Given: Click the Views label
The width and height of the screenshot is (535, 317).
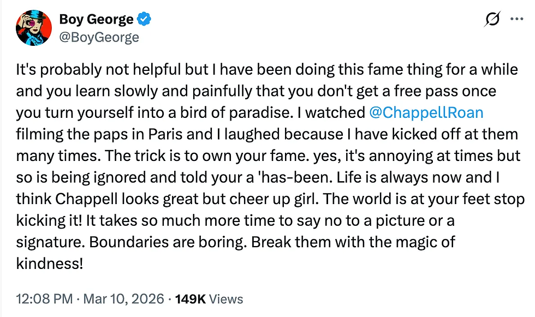Looking at the screenshot, I should [226, 299].
